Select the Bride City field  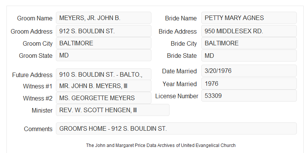click(x=249, y=43)
